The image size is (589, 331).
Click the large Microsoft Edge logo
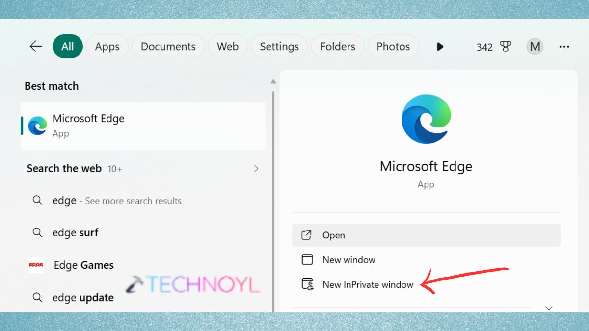[426, 119]
